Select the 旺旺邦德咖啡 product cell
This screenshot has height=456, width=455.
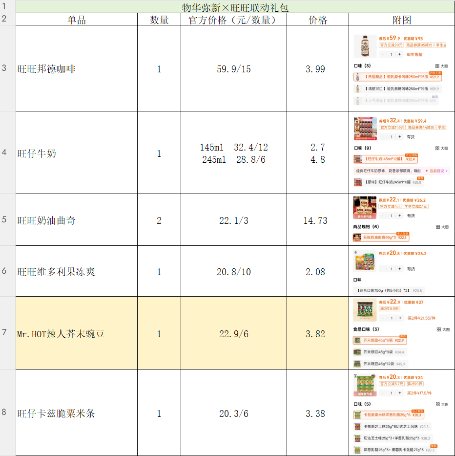click(77, 68)
